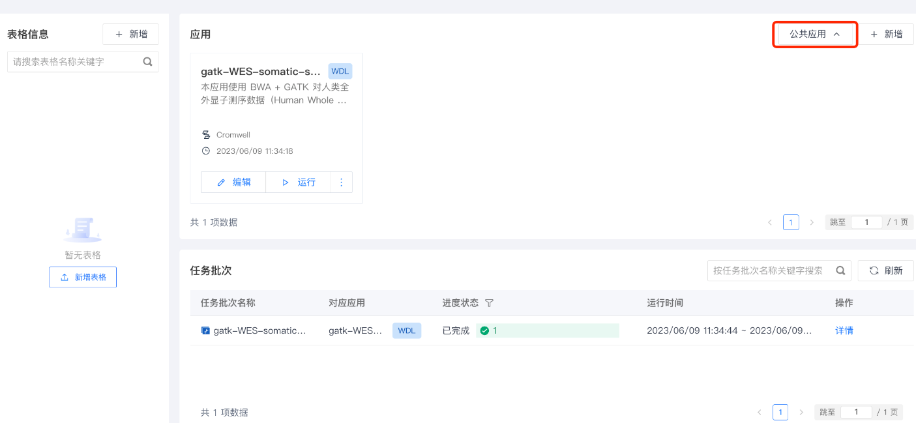Click the empty table placeholder illustration
Viewport: 916px width, 423px height.
coord(82,230)
